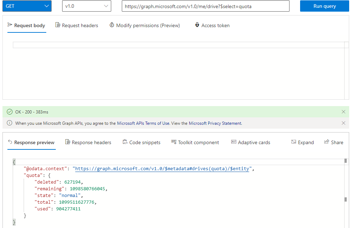The width and height of the screenshot is (352, 228).
Task: Select the Response preview tab
Action: (x=31, y=142)
